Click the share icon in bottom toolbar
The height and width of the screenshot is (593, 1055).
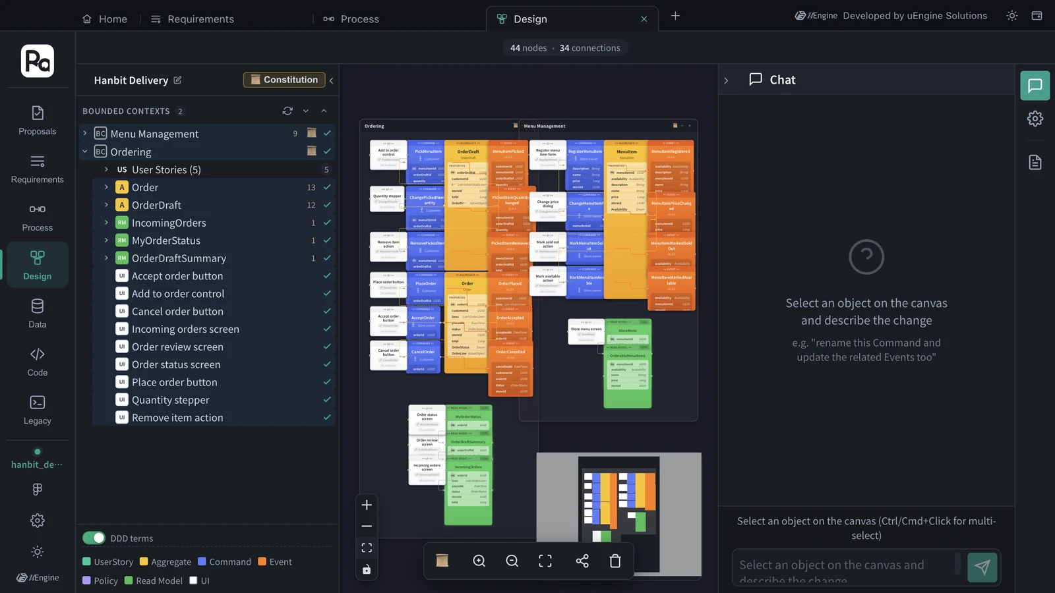582,561
